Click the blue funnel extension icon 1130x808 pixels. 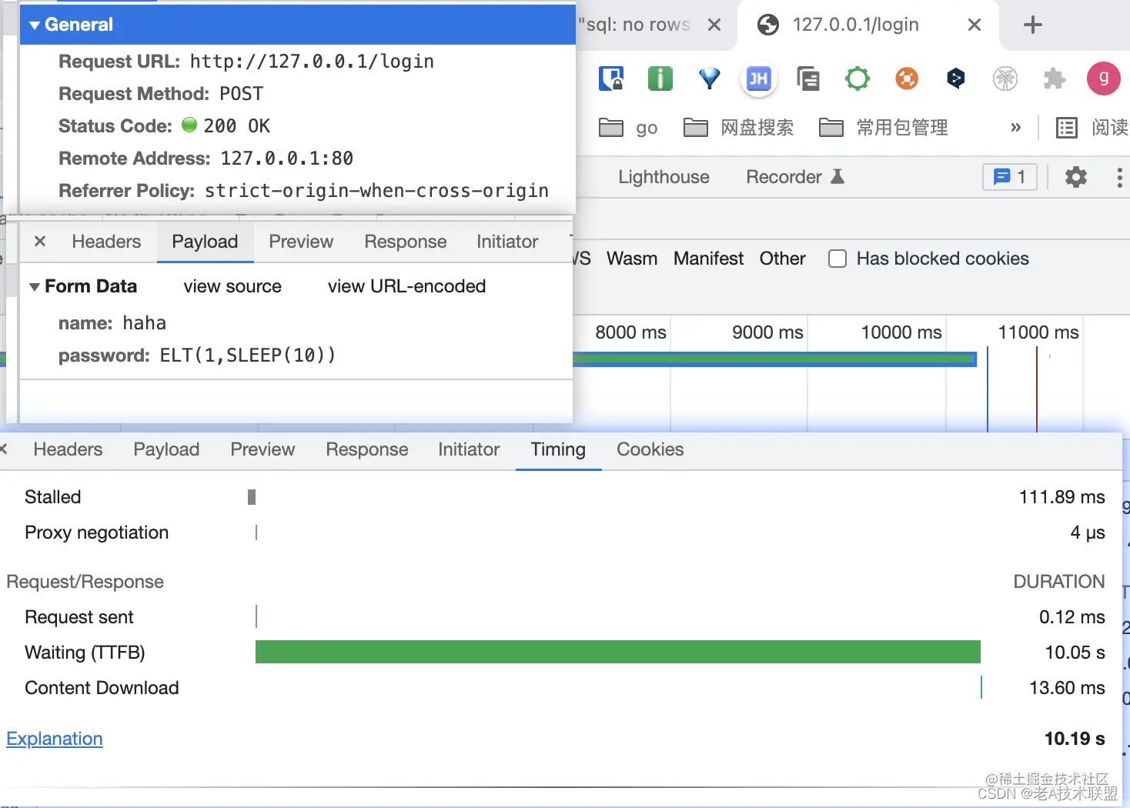tap(710, 78)
